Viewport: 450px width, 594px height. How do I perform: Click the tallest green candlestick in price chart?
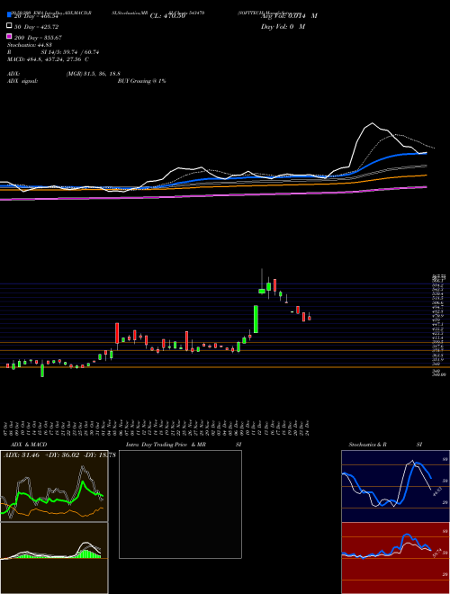point(256,319)
